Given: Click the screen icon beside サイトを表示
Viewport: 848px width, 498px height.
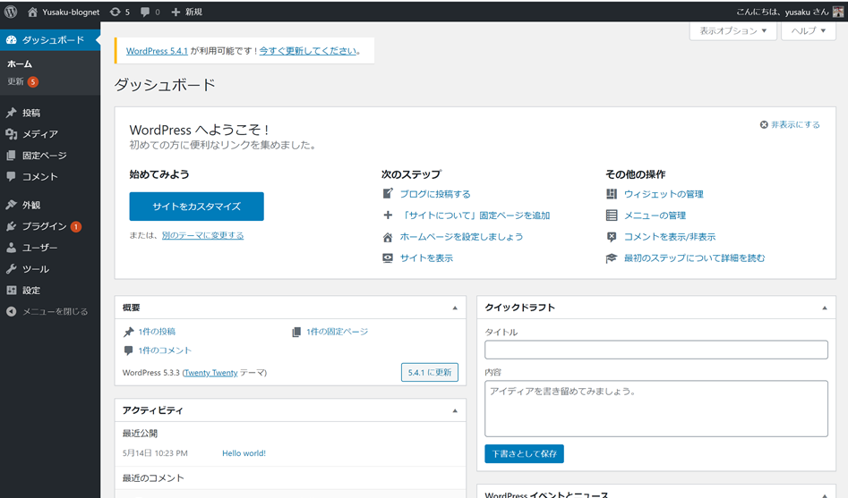Looking at the screenshot, I should pos(388,258).
